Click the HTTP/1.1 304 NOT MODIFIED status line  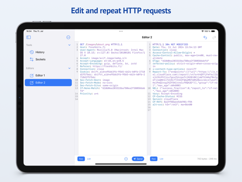(170, 44)
